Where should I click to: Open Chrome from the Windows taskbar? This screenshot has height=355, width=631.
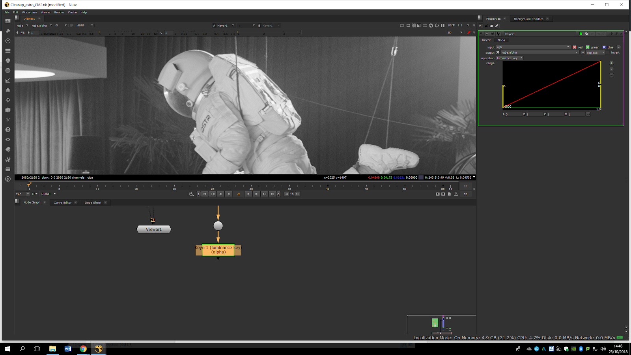(x=83, y=349)
